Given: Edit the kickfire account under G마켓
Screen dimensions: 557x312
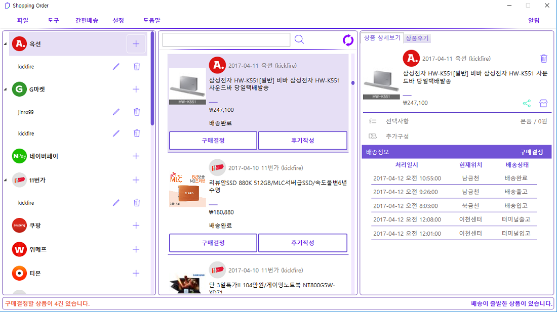Looking at the screenshot, I should coord(116,133).
